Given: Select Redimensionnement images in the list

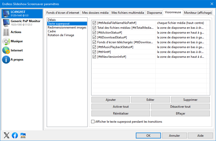Looking at the screenshot, I should tap(67, 27).
